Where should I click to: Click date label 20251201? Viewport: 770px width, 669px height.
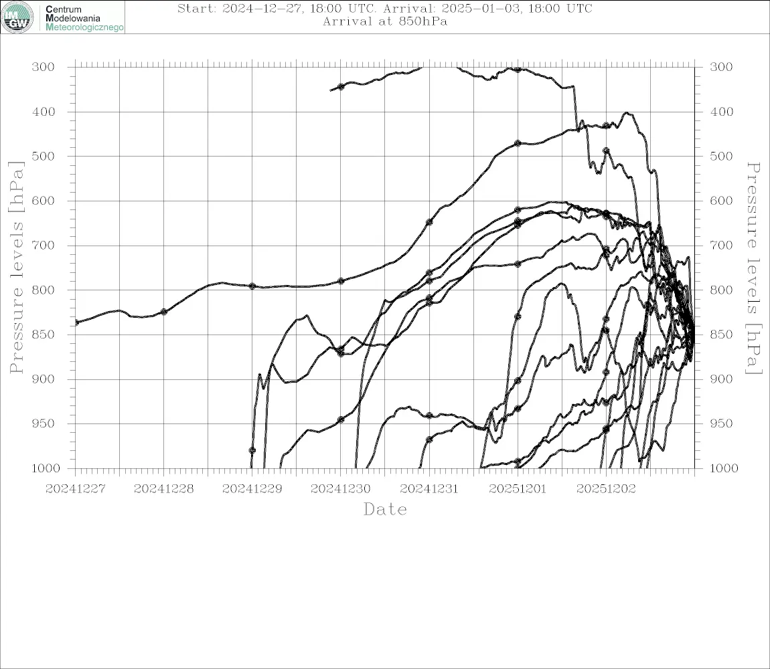click(x=518, y=489)
